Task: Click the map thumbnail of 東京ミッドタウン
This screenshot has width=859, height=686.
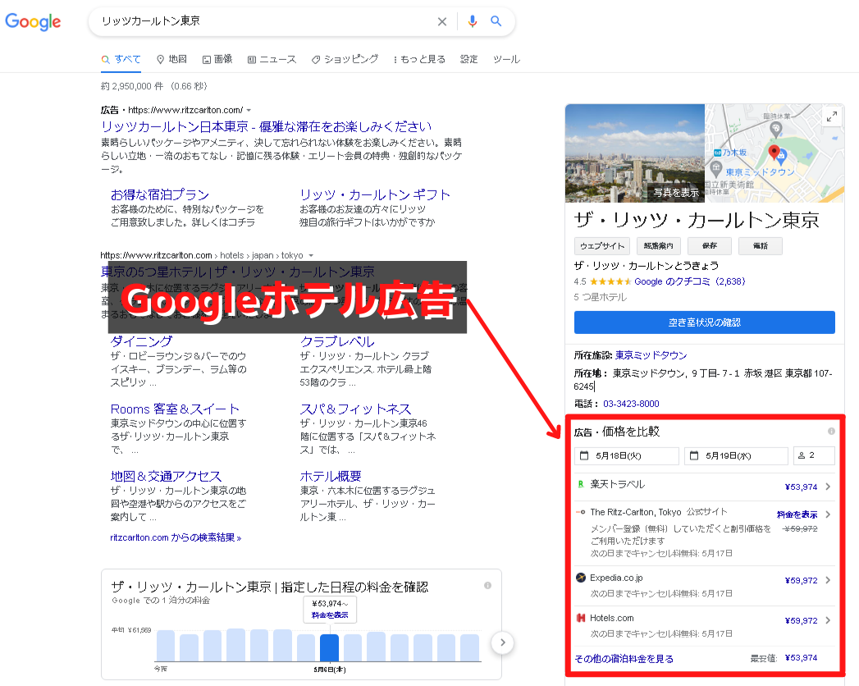Action: pyautogui.click(x=774, y=153)
